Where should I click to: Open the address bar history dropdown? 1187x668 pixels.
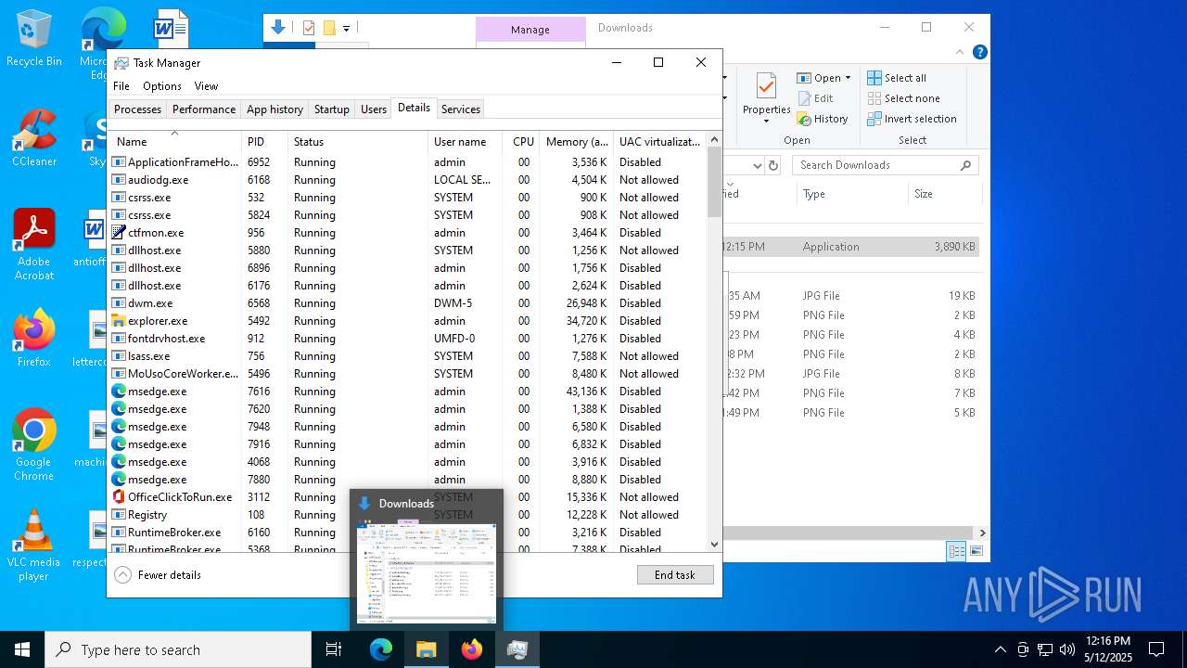click(756, 165)
